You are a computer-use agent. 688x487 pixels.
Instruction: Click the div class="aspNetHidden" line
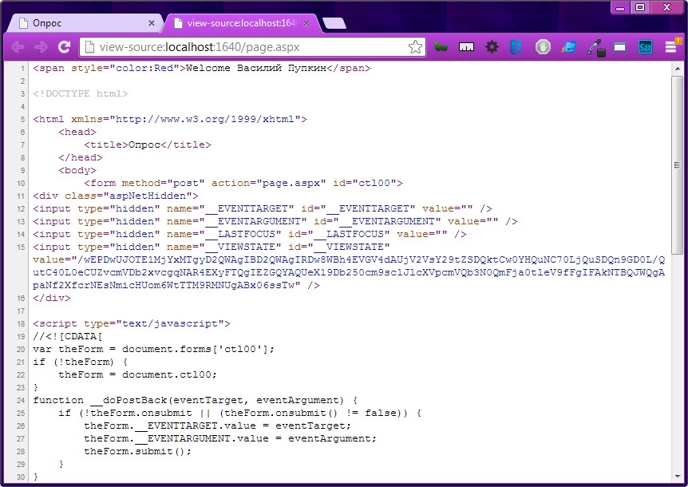[116, 196]
